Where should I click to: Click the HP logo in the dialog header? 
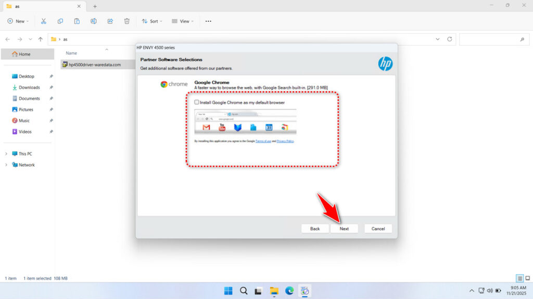[x=385, y=62]
